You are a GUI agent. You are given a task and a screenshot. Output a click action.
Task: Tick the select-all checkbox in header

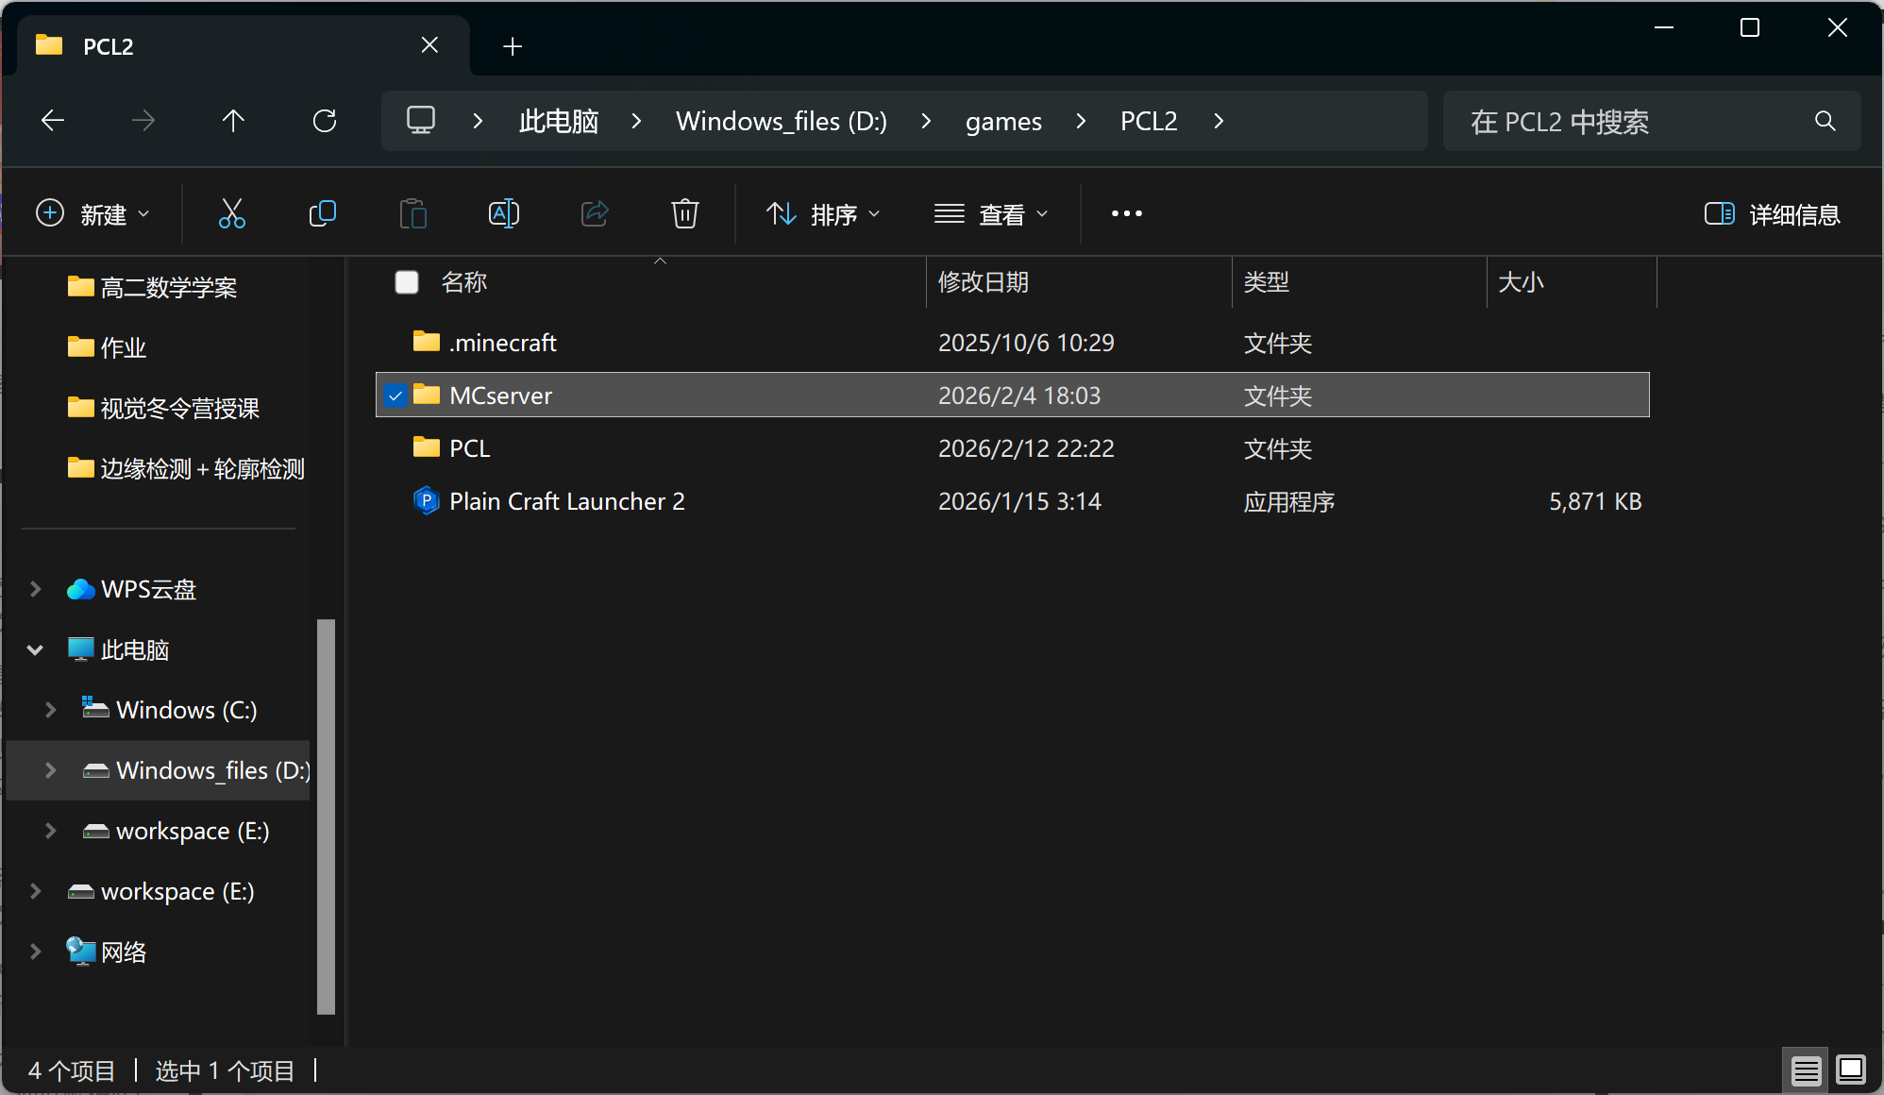[x=407, y=282]
